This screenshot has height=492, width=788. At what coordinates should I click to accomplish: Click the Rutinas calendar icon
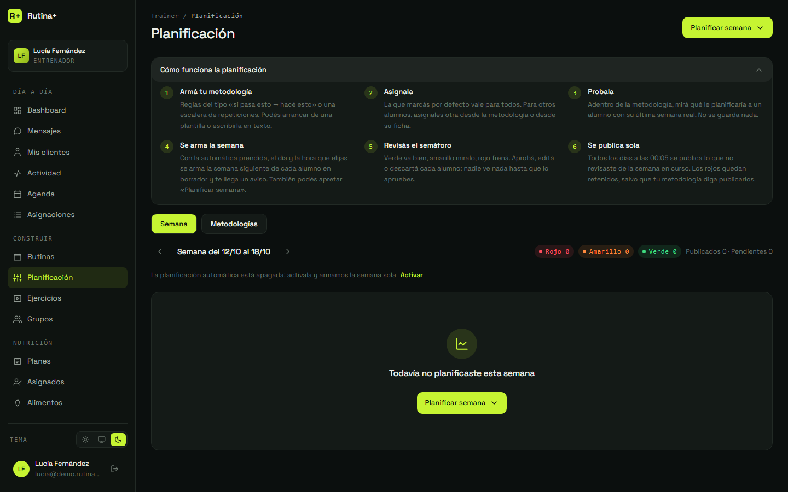tap(18, 257)
